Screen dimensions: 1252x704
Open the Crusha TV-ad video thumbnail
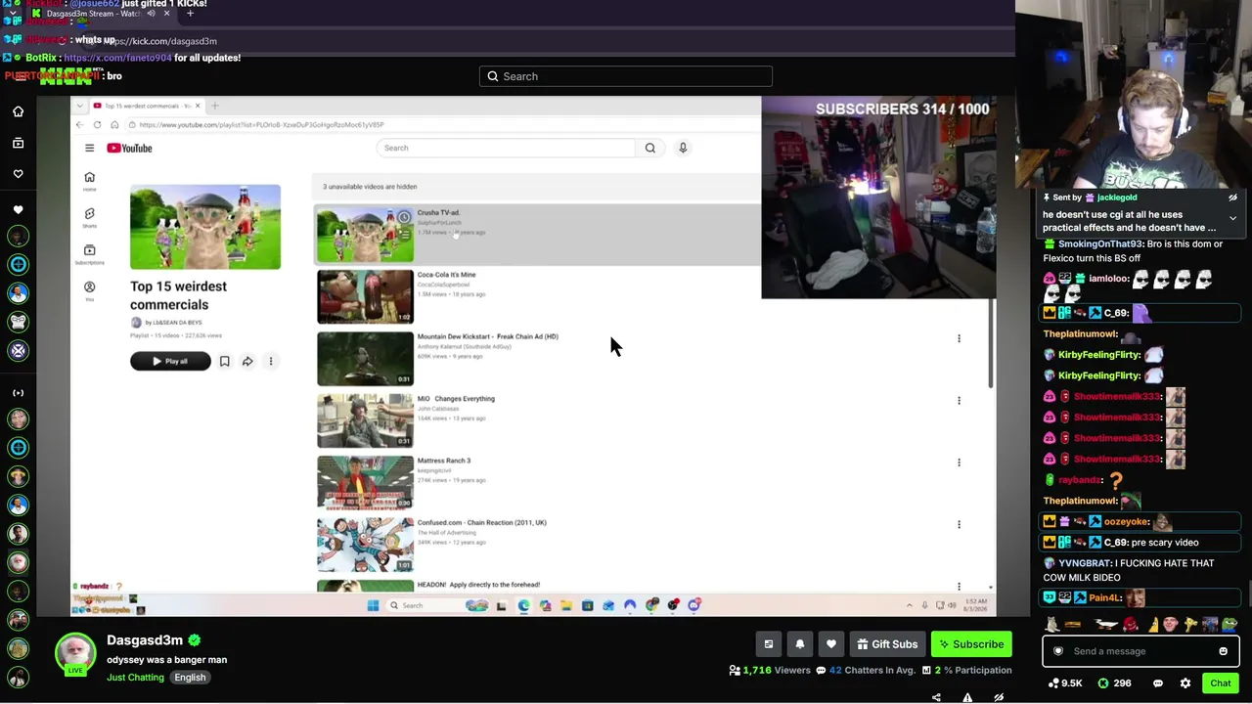tap(365, 235)
